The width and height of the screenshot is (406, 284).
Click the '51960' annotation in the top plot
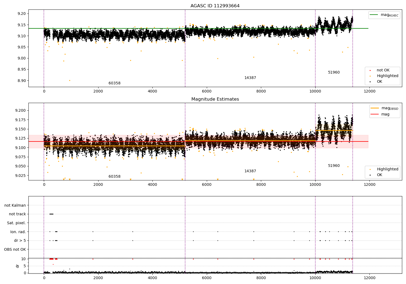(x=334, y=72)
